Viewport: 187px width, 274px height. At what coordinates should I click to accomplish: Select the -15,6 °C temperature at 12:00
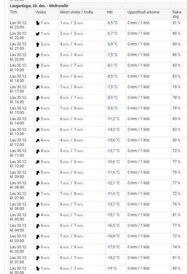[113, 140]
